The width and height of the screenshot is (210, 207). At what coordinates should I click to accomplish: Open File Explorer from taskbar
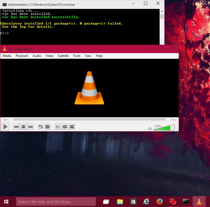[x=120, y=202]
